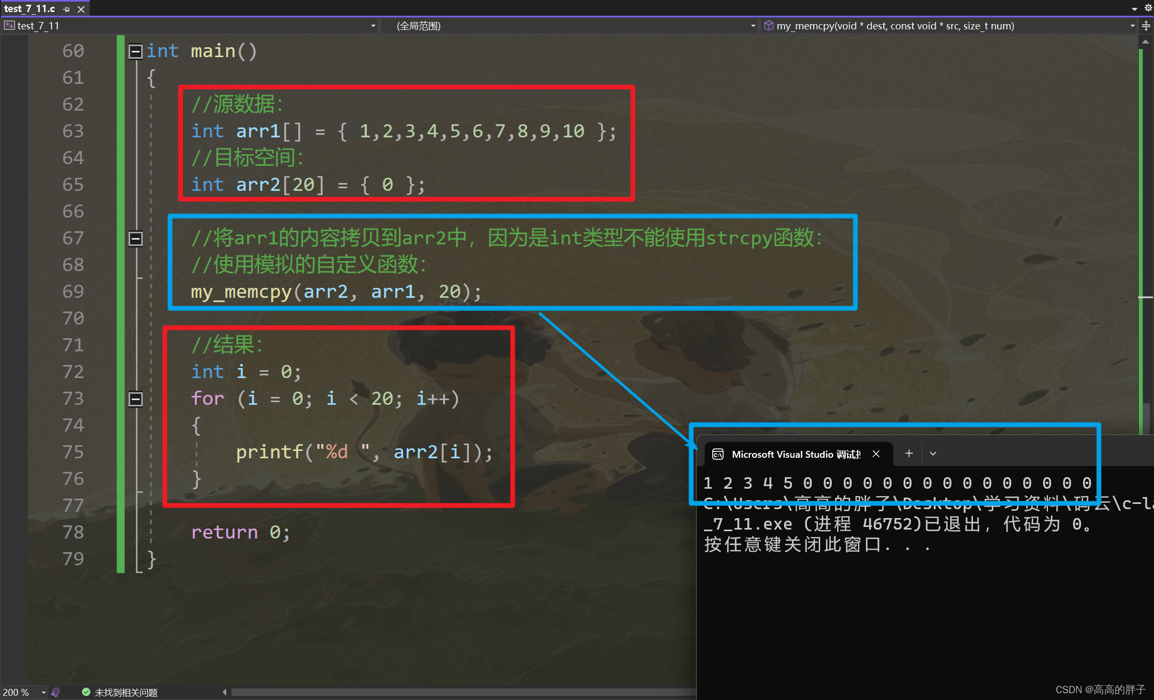Screen dimensions: 1154x700
Task: Pin the test_7_11.c tab
Action: 66,9
